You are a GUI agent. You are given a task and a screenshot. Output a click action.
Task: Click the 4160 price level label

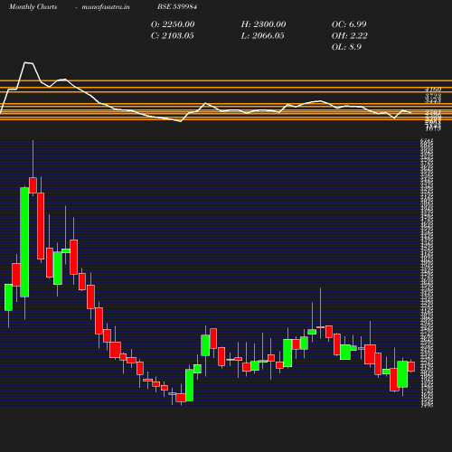pos(433,89)
